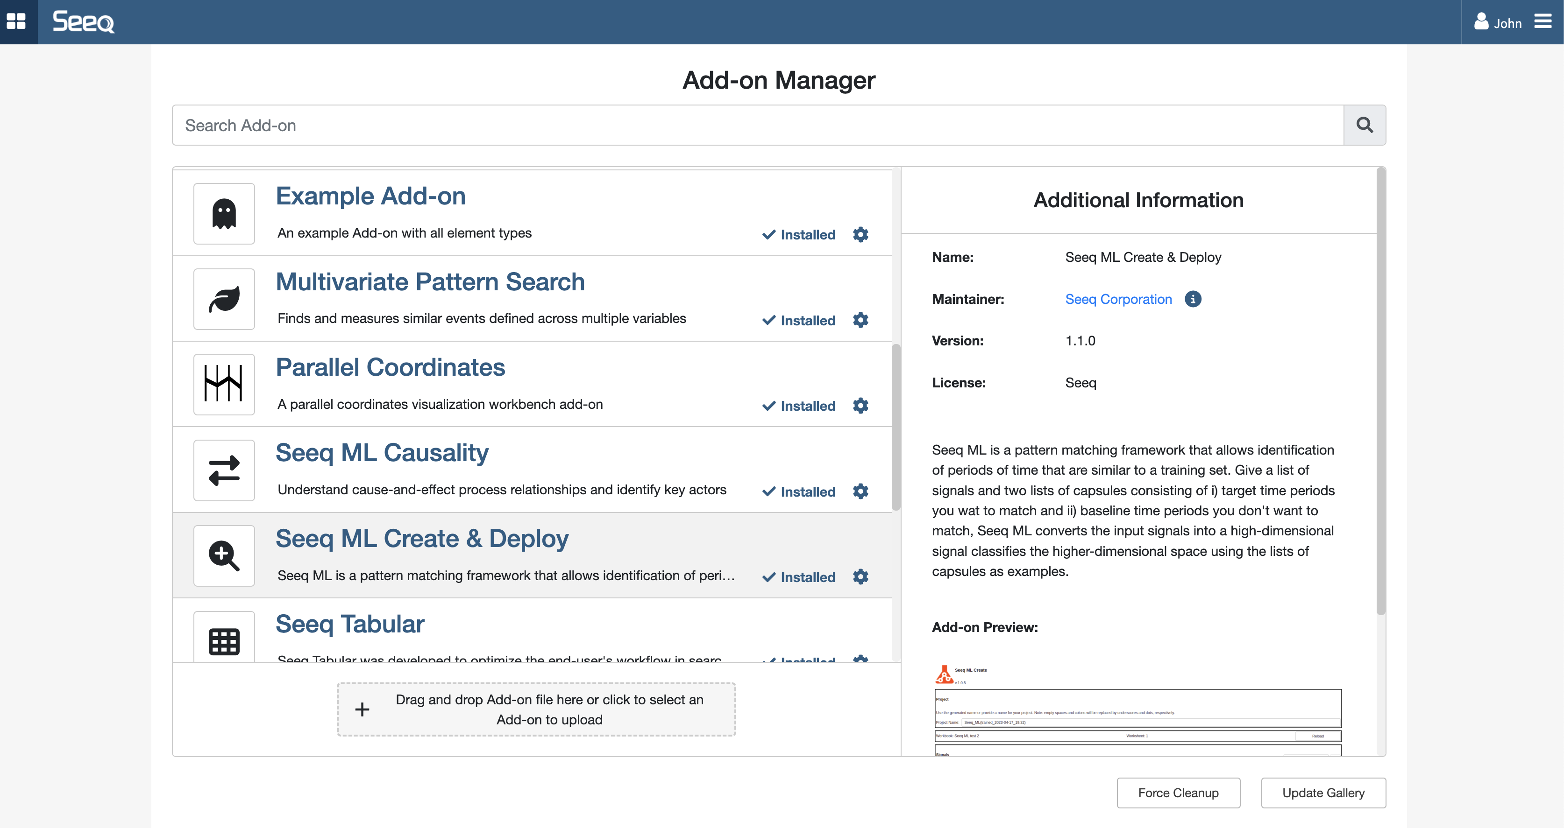Image resolution: width=1564 pixels, height=828 pixels.
Task: Click the Seeq Tabular table icon
Action: pos(223,640)
